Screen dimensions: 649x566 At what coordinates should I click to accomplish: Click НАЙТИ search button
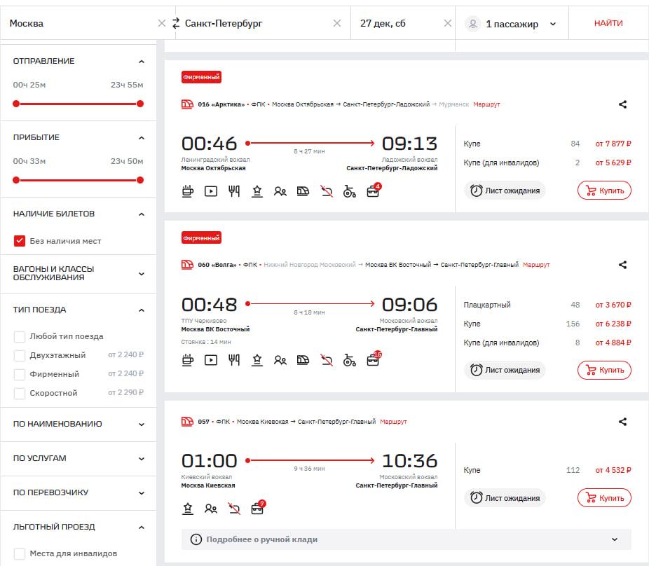608,23
